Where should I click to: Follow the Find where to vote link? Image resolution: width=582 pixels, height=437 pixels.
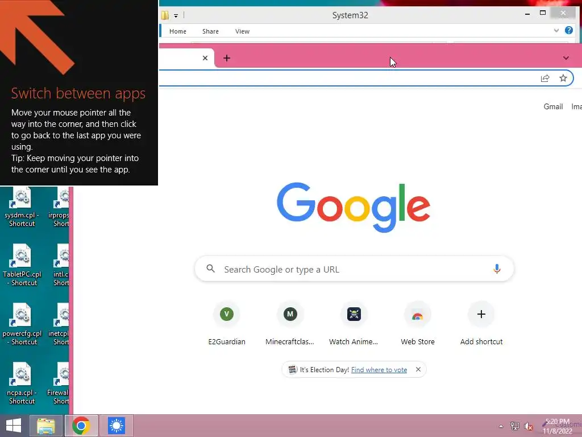click(379, 370)
